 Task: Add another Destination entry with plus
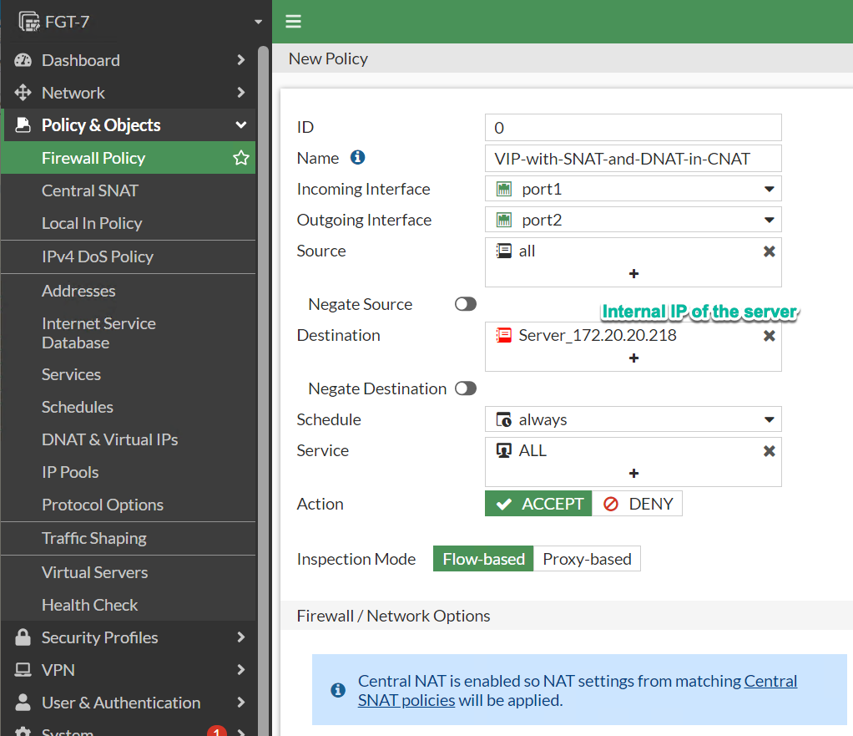coord(633,358)
